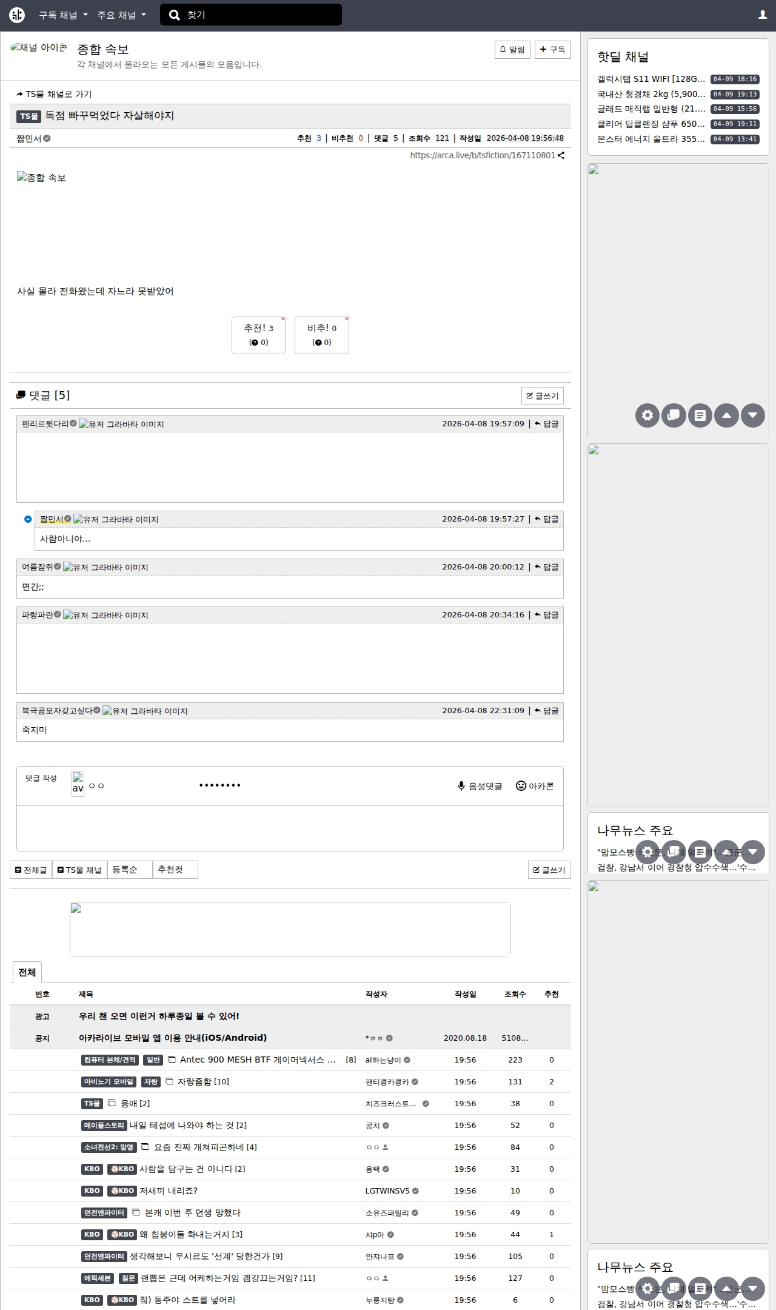
Task: Select the 전체 tab above post list
Action: (x=27, y=972)
